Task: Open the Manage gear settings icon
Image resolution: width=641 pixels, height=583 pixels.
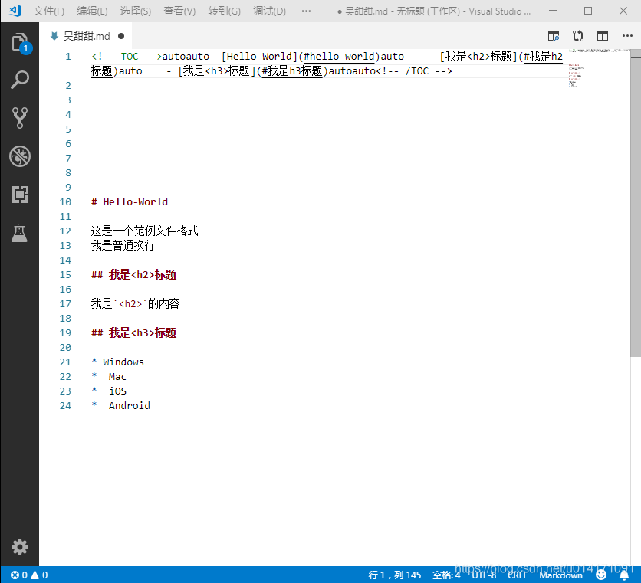Action: click(20, 547)
